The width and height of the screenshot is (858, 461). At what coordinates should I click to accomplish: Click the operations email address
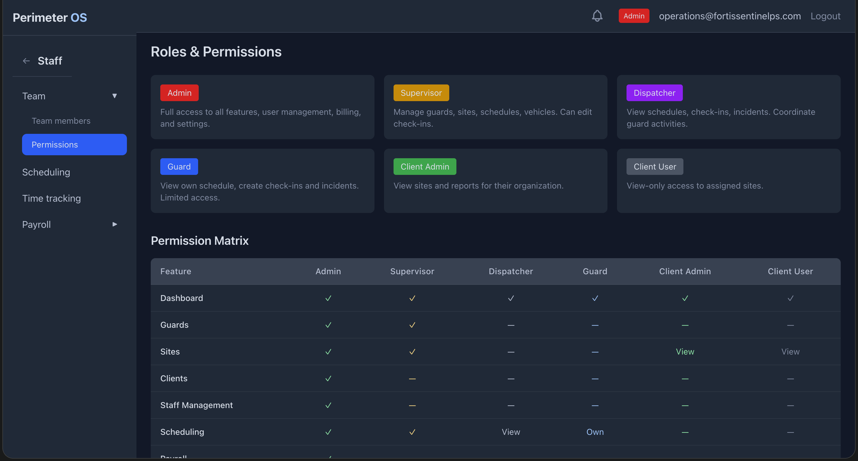(x=729, y=16)
